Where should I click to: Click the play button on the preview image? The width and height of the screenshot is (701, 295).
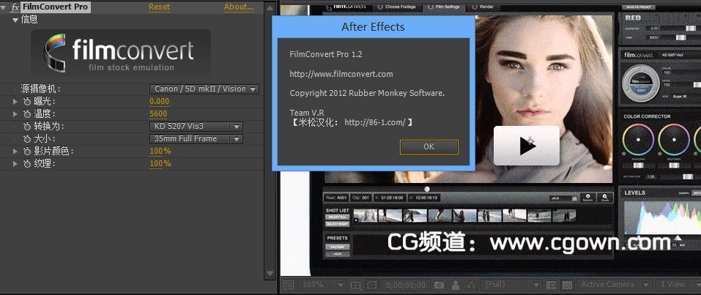[526, 145]
